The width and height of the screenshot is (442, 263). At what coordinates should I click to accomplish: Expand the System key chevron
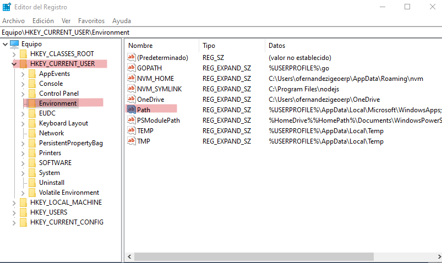pyautogui.click(x=23, y=173)
